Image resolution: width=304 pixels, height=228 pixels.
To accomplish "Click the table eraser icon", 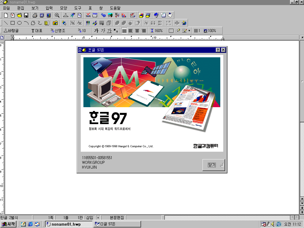I will coord(178,31).
